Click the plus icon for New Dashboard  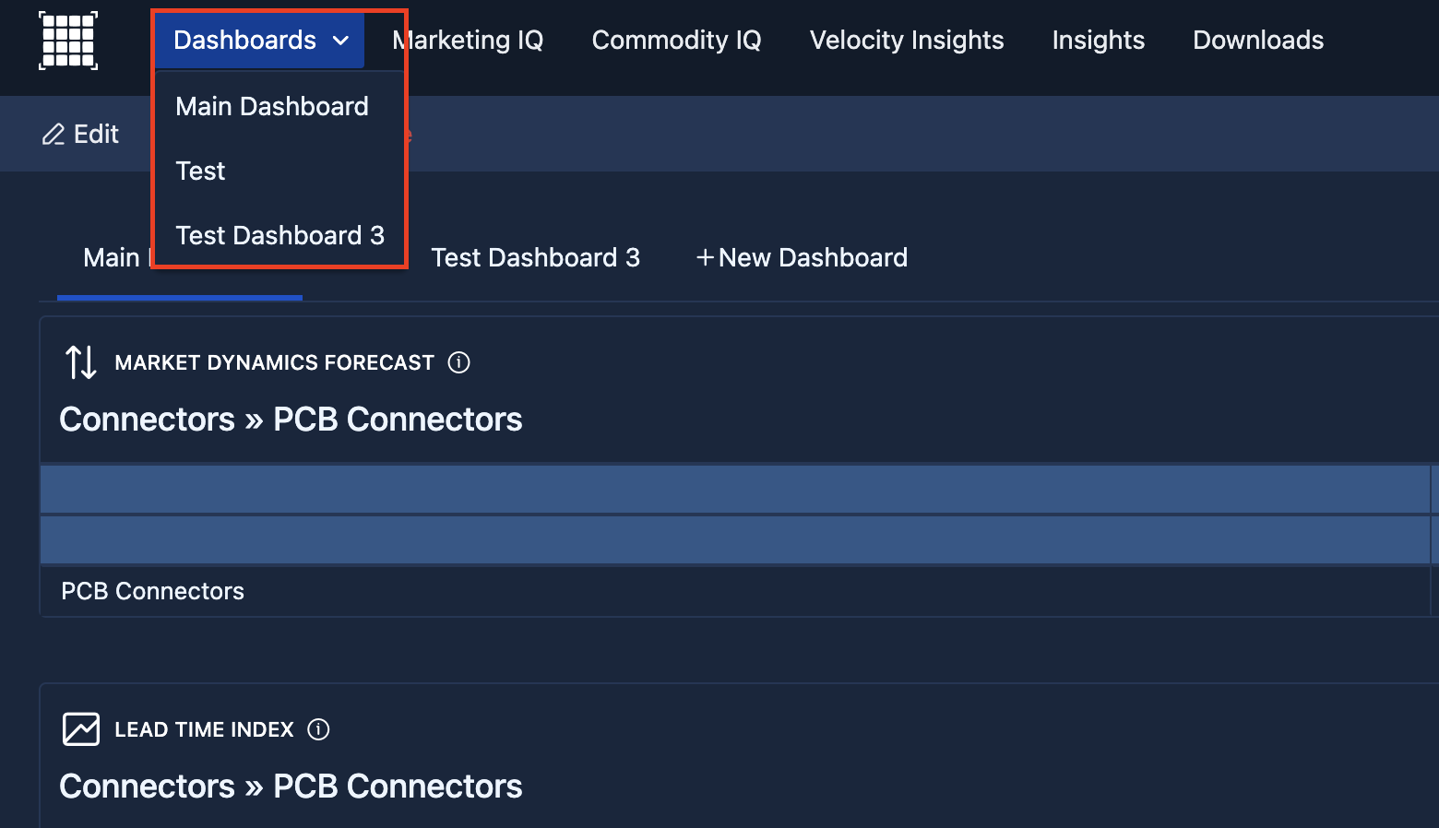click(x=706, y=257)
